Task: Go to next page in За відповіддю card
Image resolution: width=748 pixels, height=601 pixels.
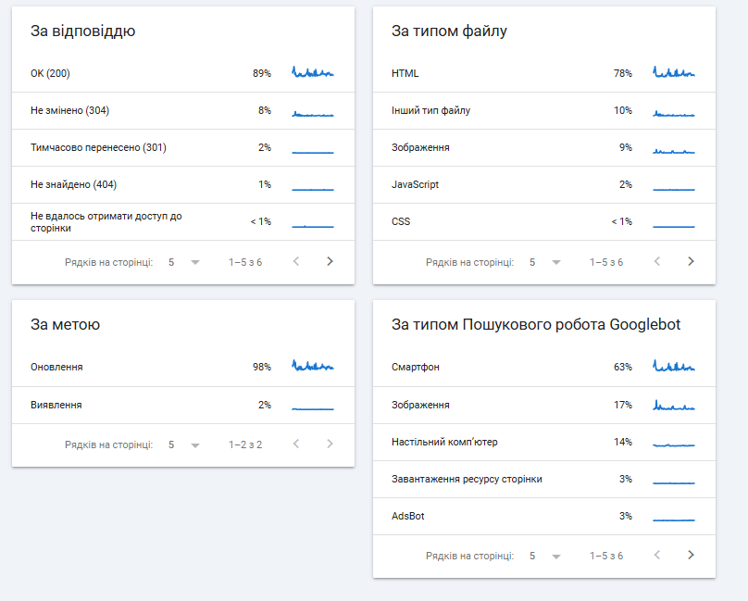Action: tap(330, 262)
